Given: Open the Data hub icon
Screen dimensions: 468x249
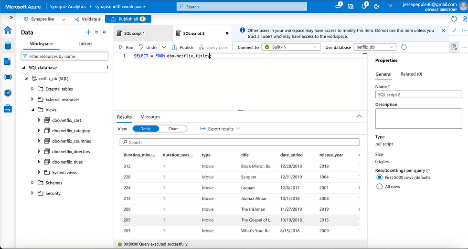Looking at the screenshot, I should click(8, 46).
